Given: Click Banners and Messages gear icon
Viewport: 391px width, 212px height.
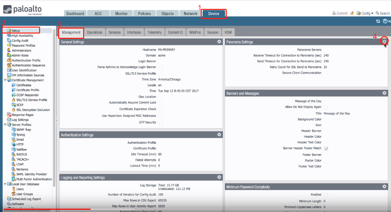Looking at the screenshot, I should click(x=384, y=93).
